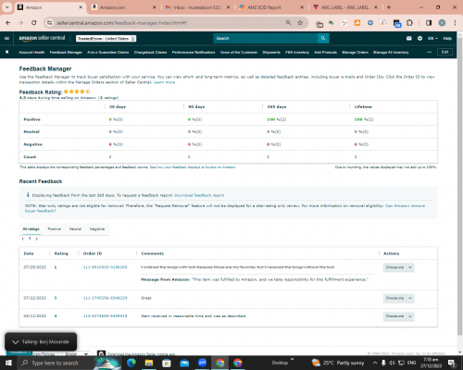This screenshot has width=463, height=370.
Task: Go back with the browser back arrow
Action: (x=8, y=23)
